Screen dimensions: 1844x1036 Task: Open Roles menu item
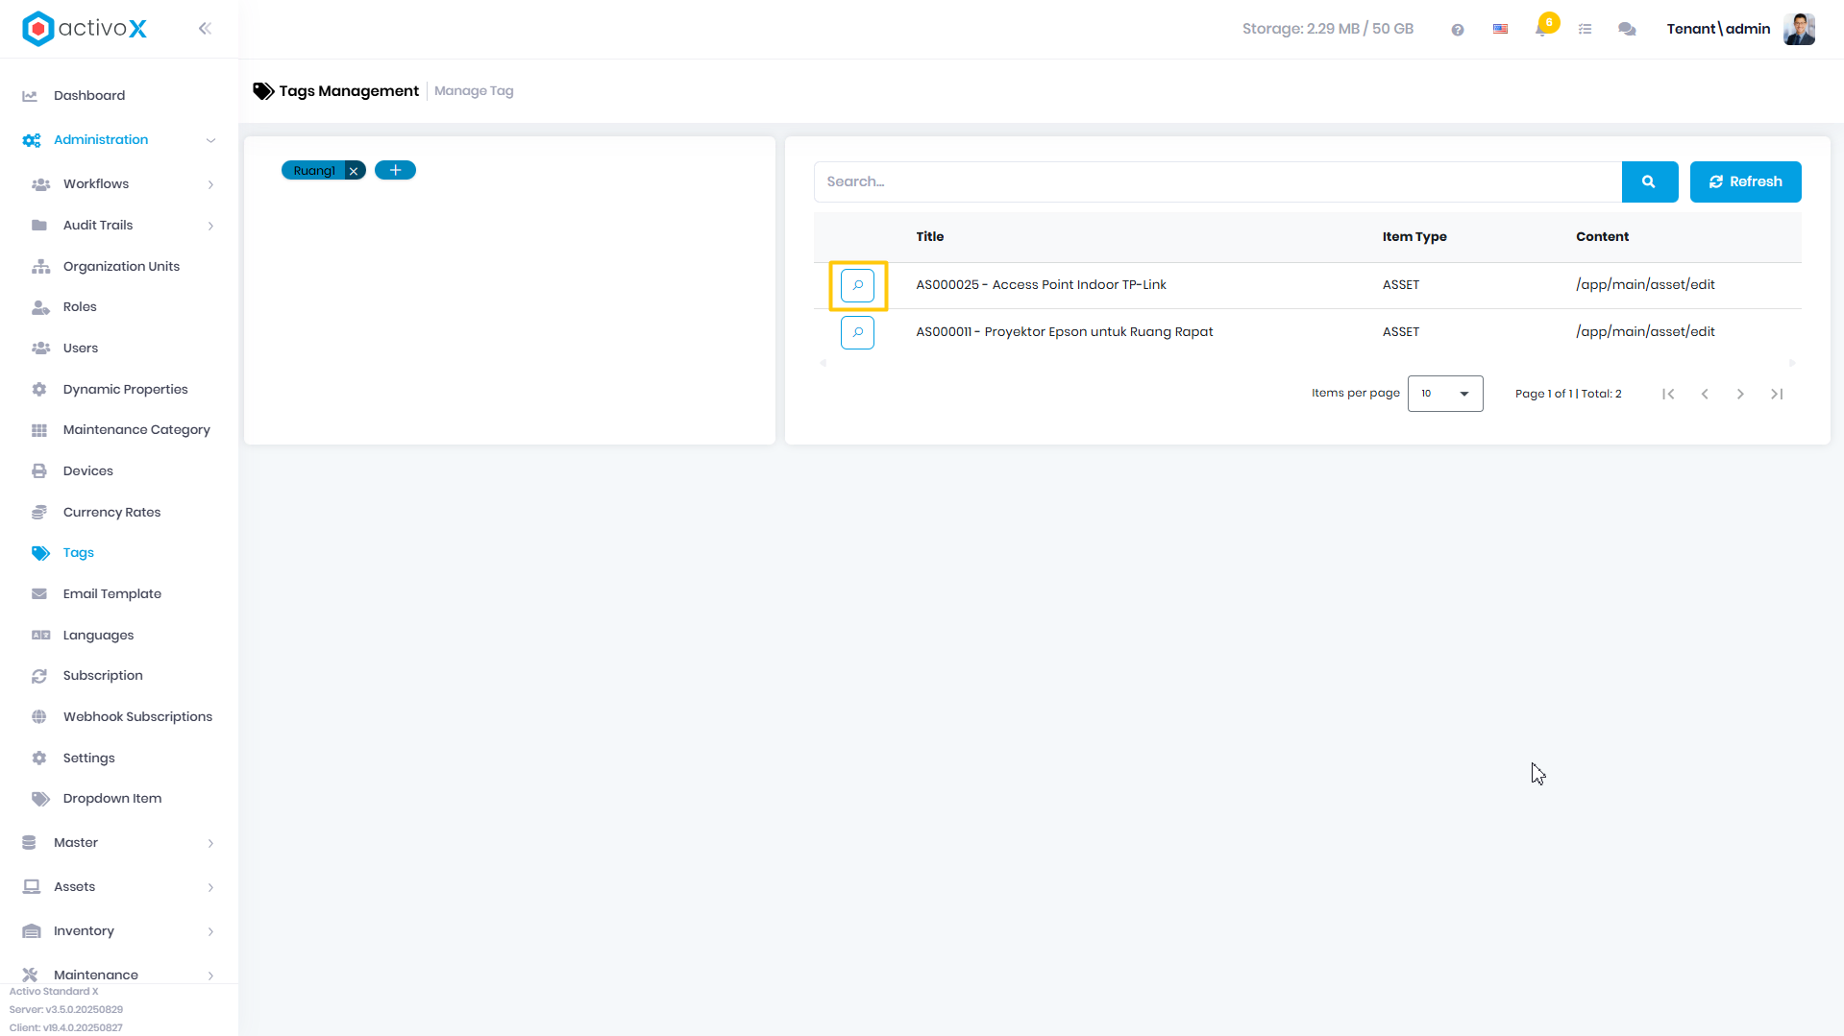pyautogui.click(x=80, y=307)
